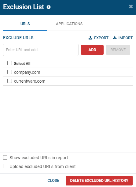Switch to the URLS tab

(25, 24)
